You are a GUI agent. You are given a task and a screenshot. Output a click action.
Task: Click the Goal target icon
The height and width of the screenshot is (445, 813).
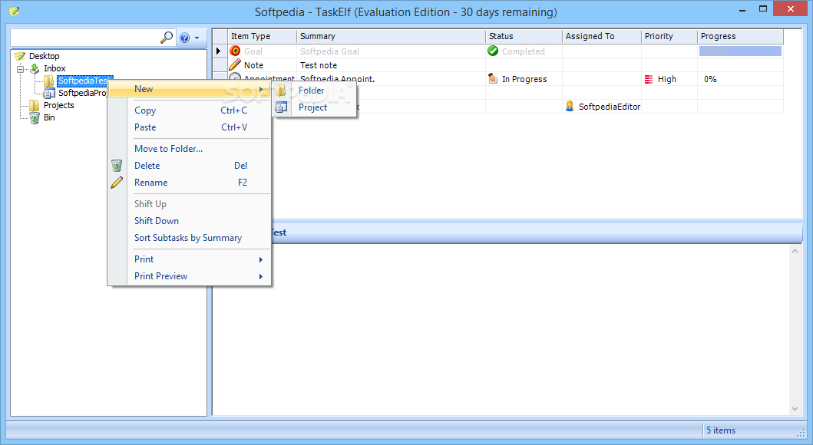pyautogui.click(x=235, y=51)
